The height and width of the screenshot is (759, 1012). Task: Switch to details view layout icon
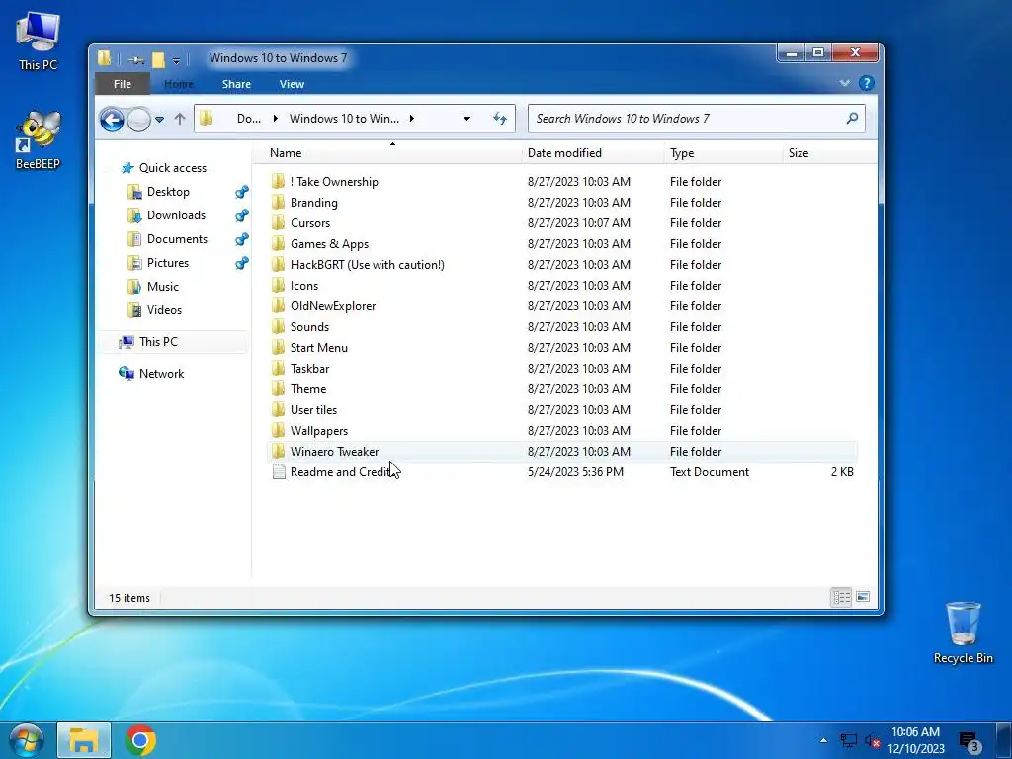point(841,597)
